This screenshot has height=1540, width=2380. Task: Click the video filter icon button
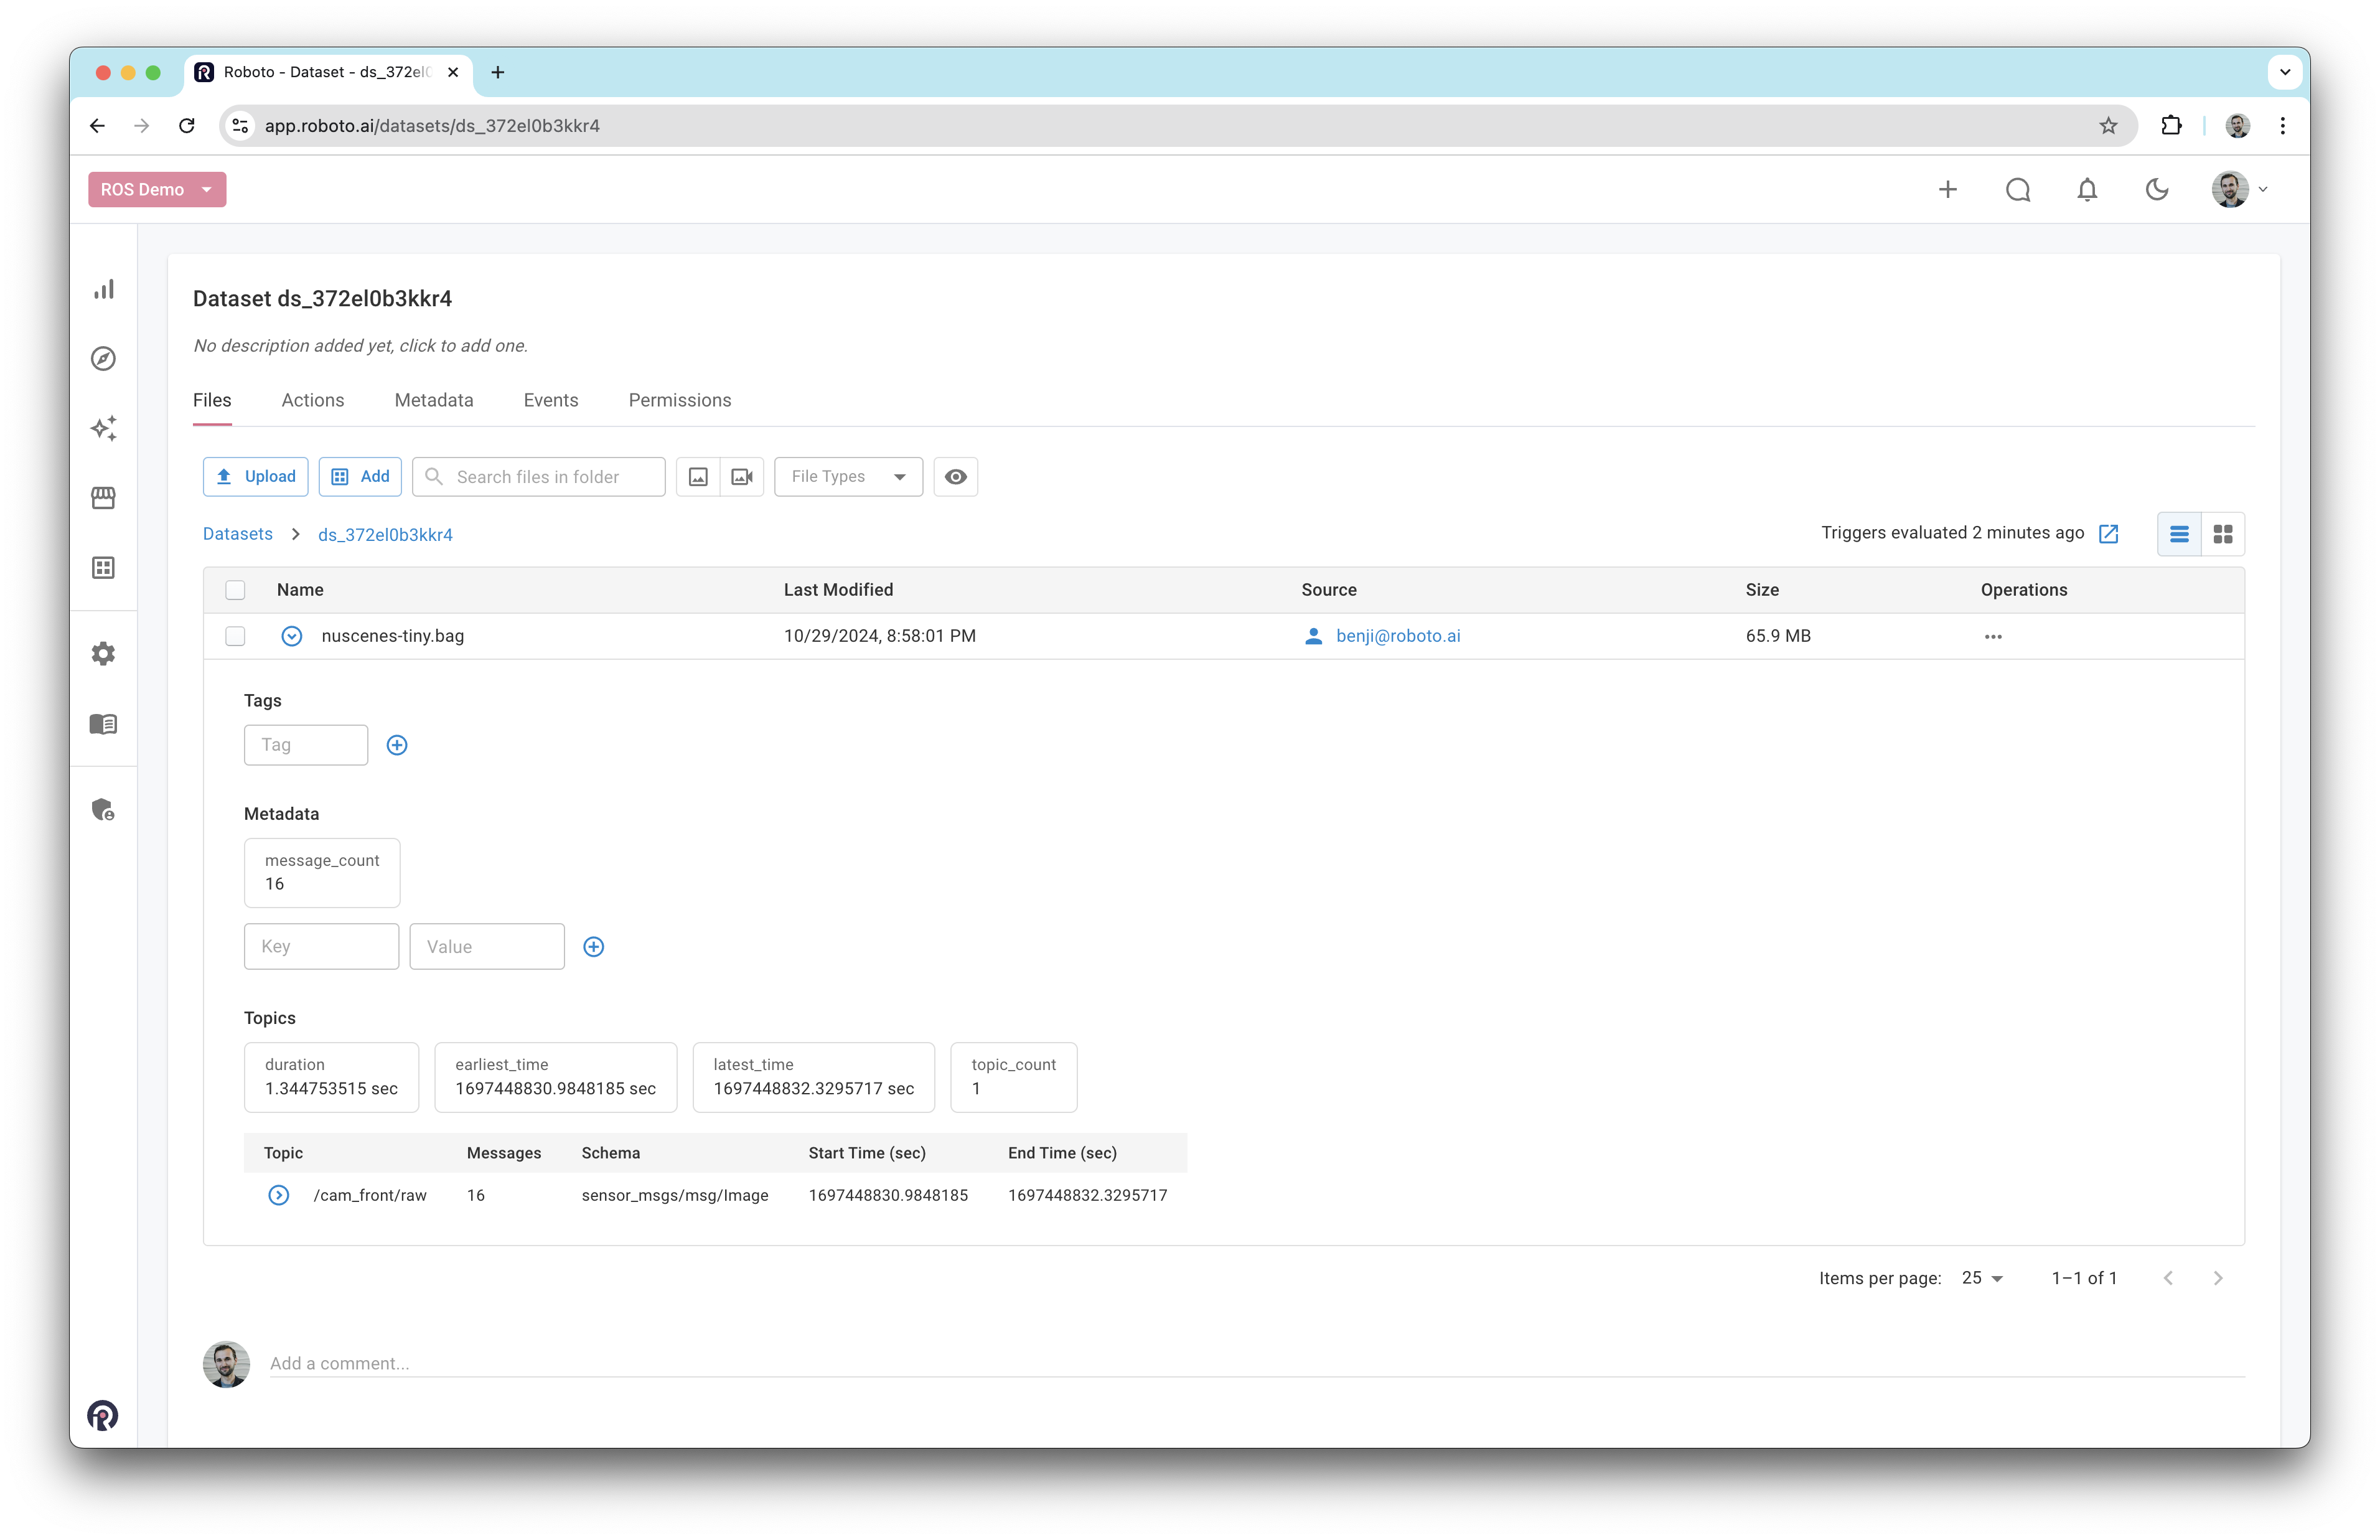(x=742, y=477)
